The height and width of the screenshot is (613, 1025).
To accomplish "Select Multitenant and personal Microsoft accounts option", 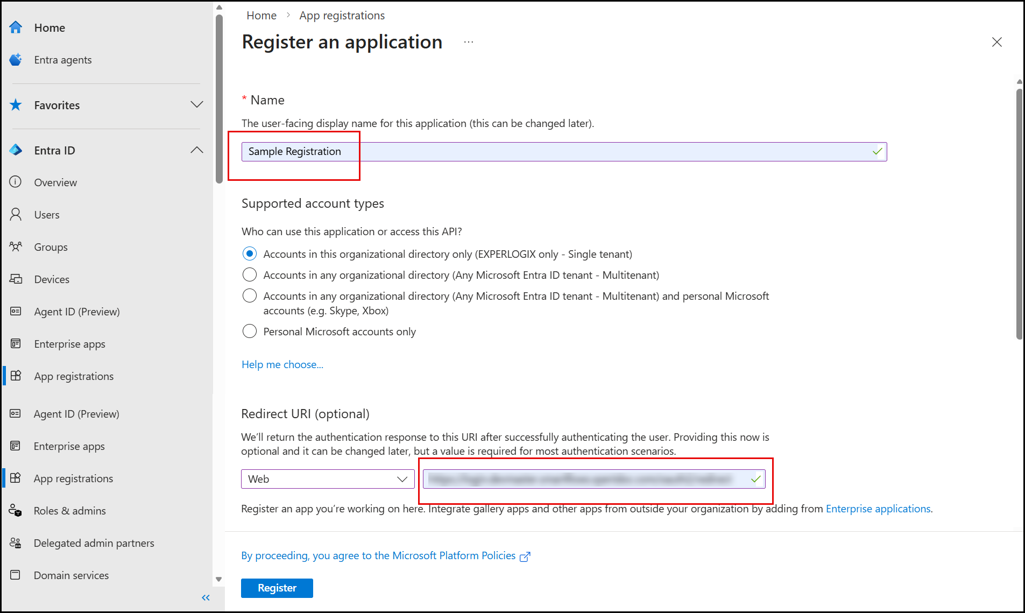I will [x=250, y=295].
